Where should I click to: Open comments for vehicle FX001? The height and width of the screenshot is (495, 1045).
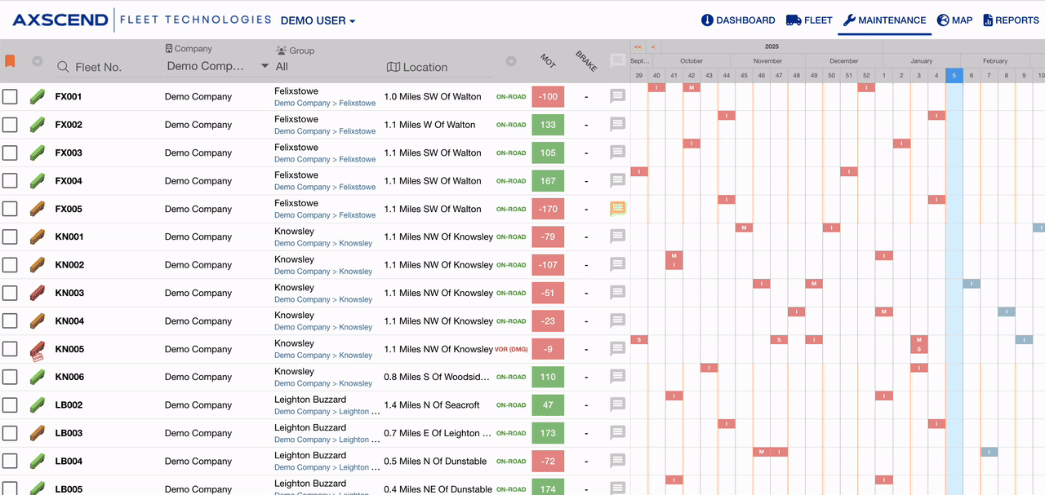click(x=618, y=96)
